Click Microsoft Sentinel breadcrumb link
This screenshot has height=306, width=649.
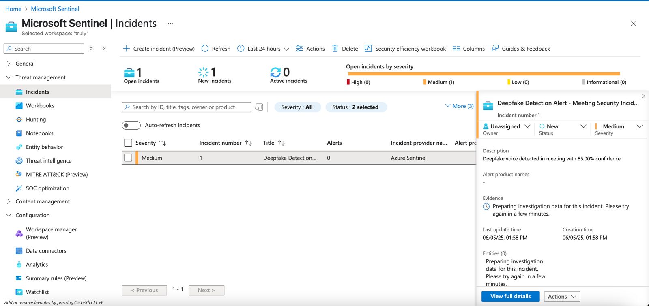pos(55,9)
